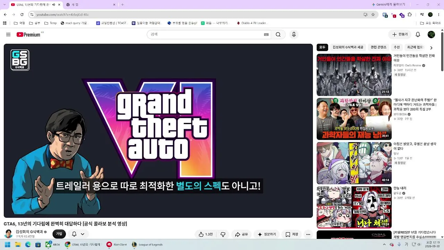Viewport: 444px width, 250px height.
Task: Open Microsoft Store from taskbar
Action: [x=38, y=244]
